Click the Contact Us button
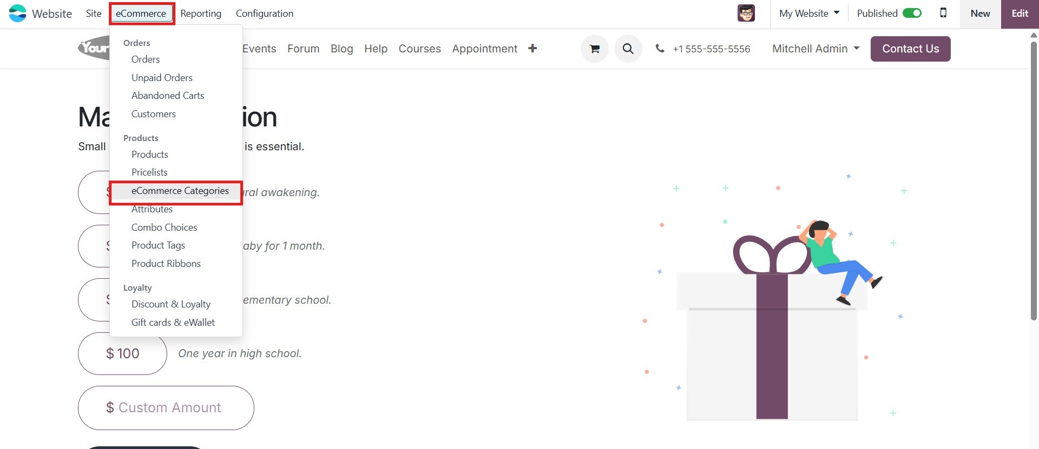This screenshot has width=1039, height=449. click(x=910, y=49)
